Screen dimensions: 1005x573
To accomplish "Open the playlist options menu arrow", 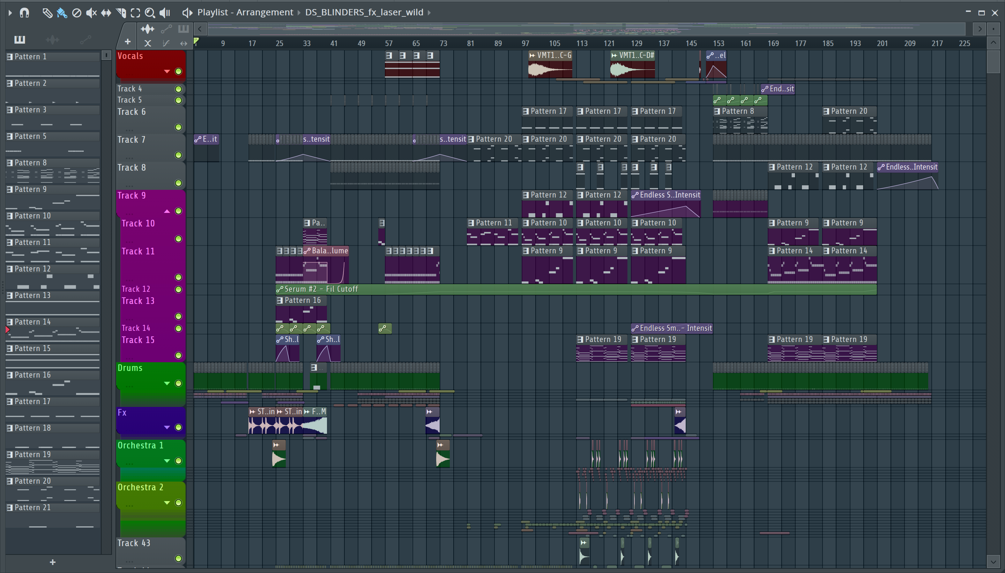I will (x=10, y=13).
